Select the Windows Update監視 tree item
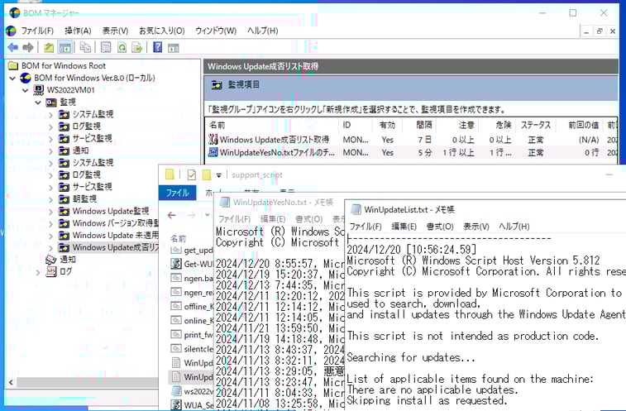This screenshot has width=626, height=411. [x=111, y=211]
